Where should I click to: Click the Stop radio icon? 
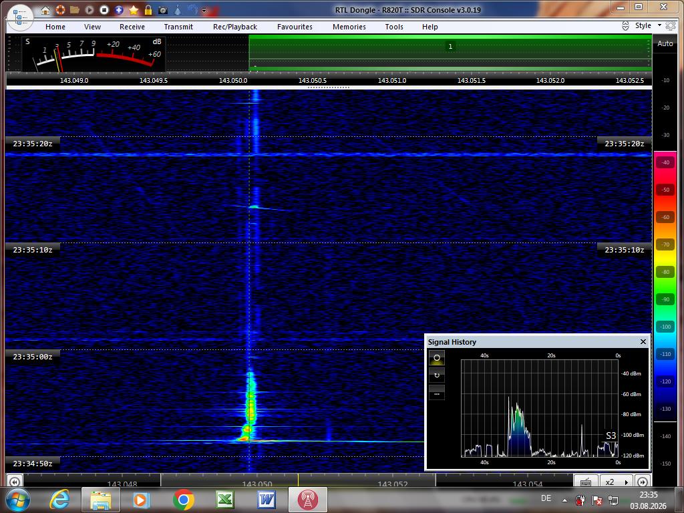coord(104,9)
